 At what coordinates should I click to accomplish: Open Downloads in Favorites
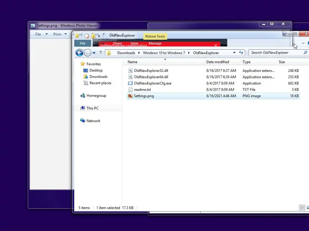pyautogui.click(x=98, y=77)
